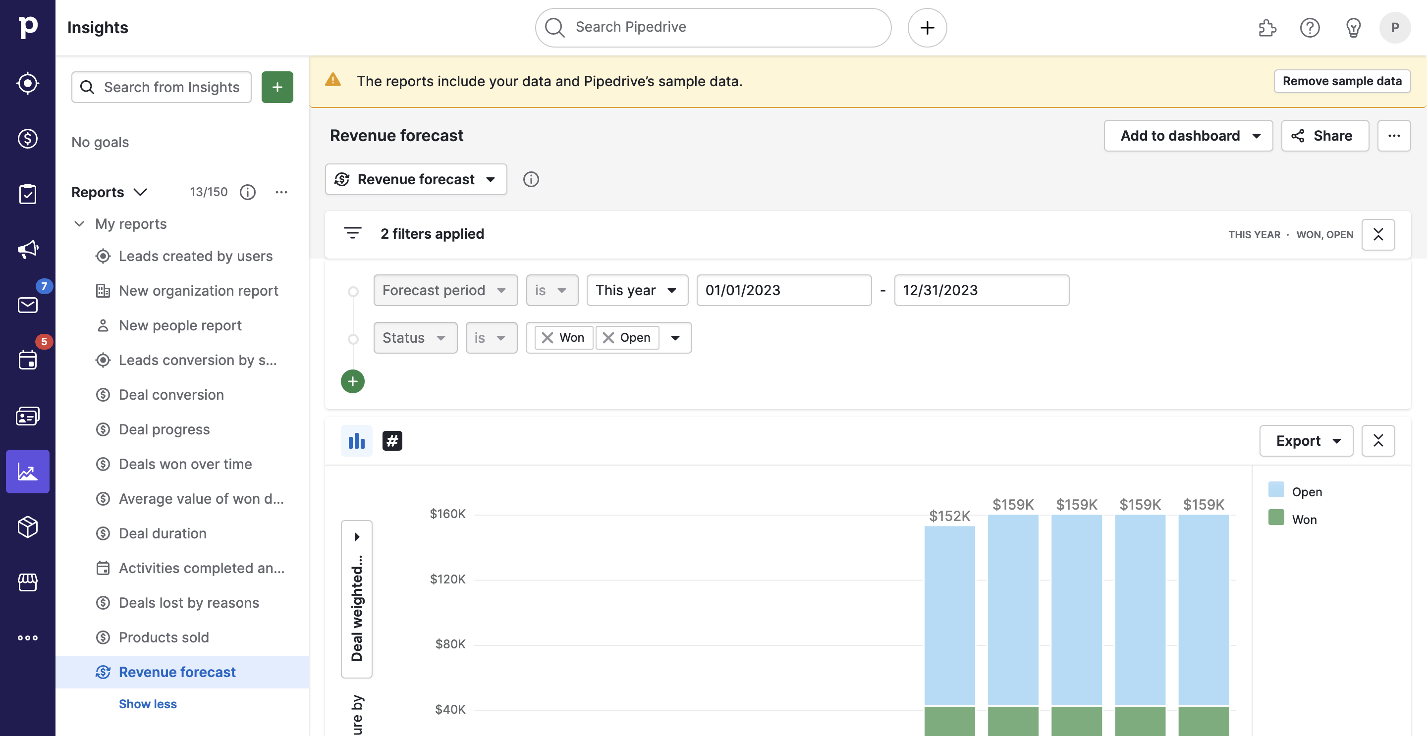The image size is (1427, 736).
Task: Click the info icon next to Revenue forecast title
Action: (x=531, y=178)
